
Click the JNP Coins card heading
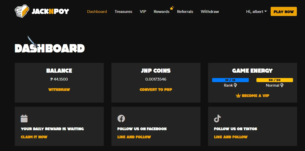pos(156,70)
